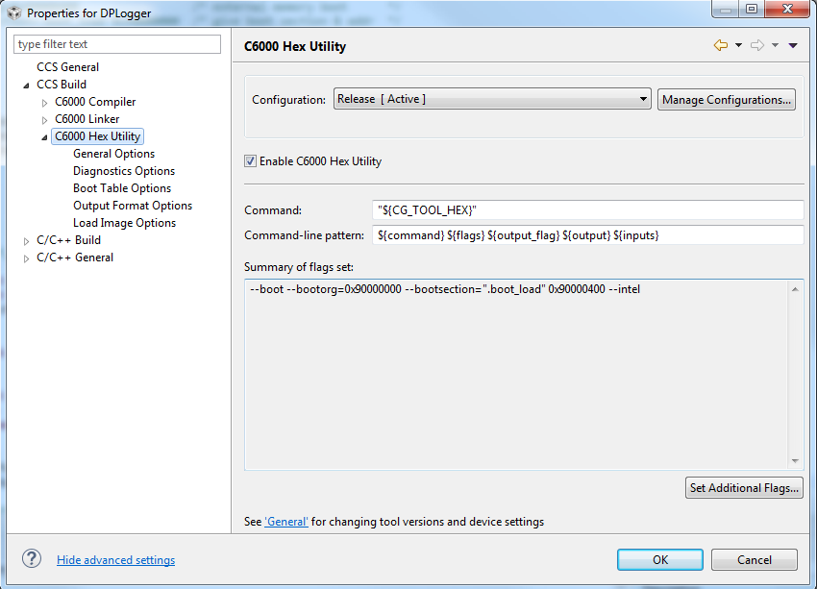Toggle Enable C6000 Hex Utility checkbox
Screen dimensions: 817x589
point(250,160)
